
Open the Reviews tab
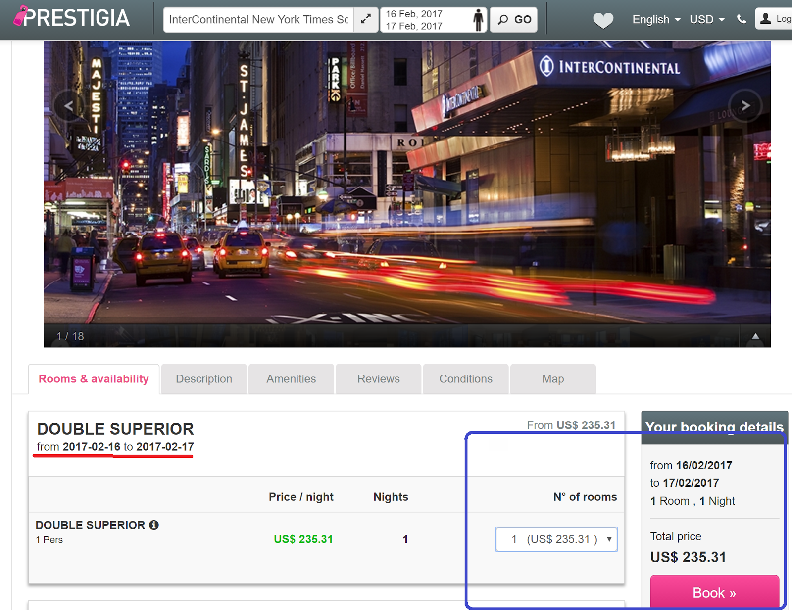pos(379,379)
